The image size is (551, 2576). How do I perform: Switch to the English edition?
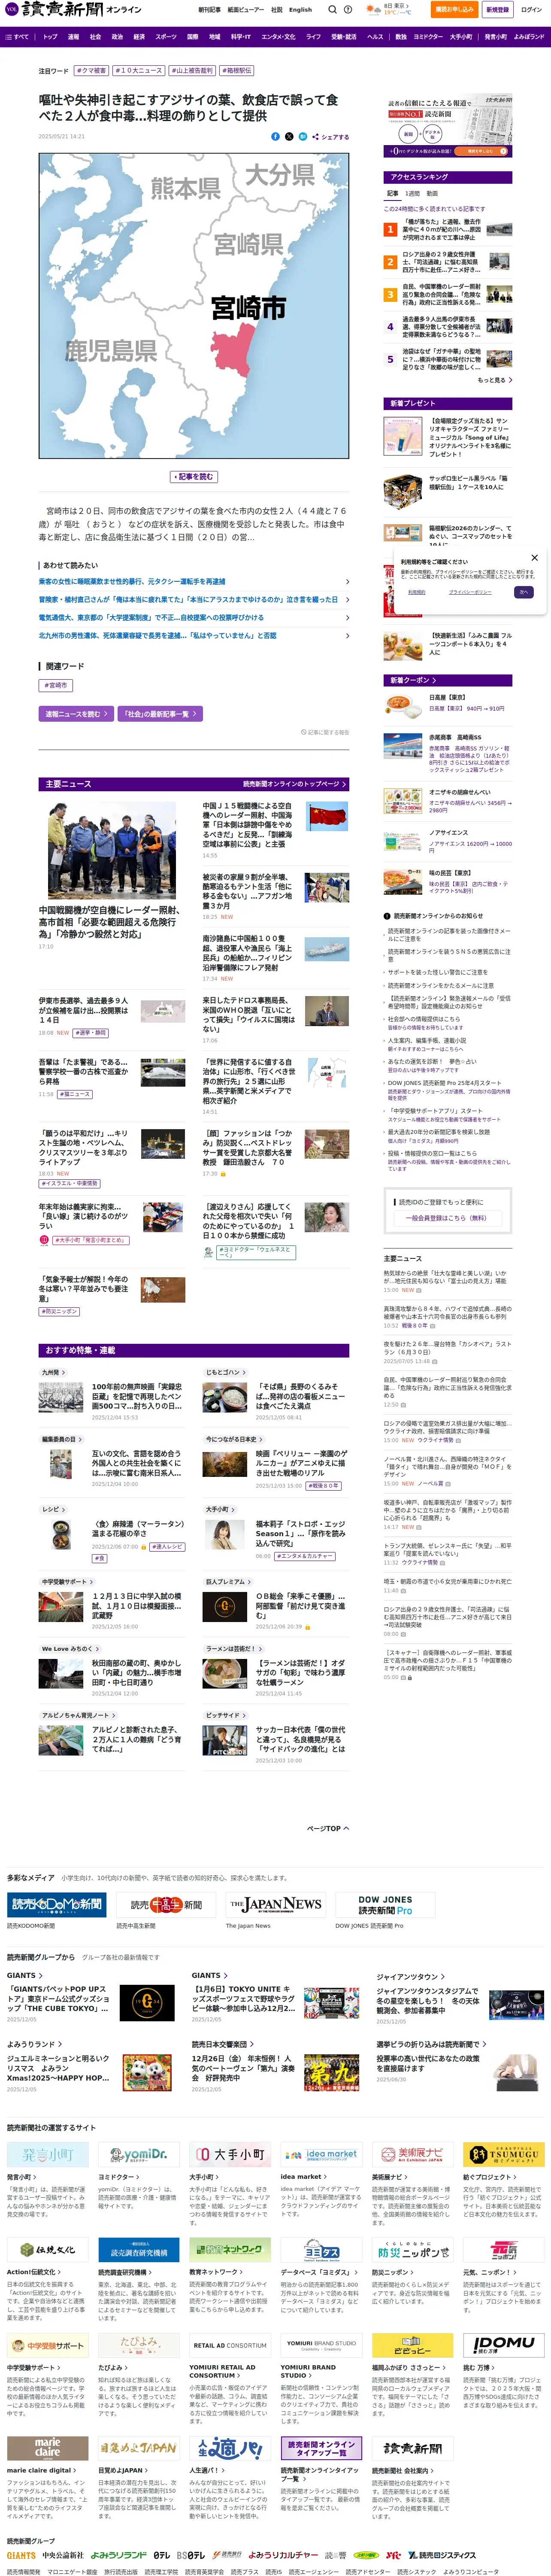coord(300,10)
